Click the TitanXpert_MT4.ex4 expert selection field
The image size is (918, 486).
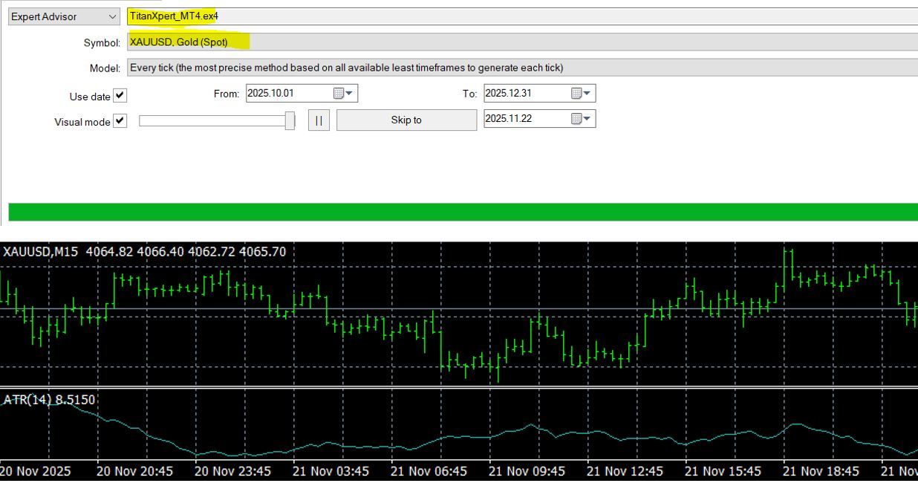(520, 16)
